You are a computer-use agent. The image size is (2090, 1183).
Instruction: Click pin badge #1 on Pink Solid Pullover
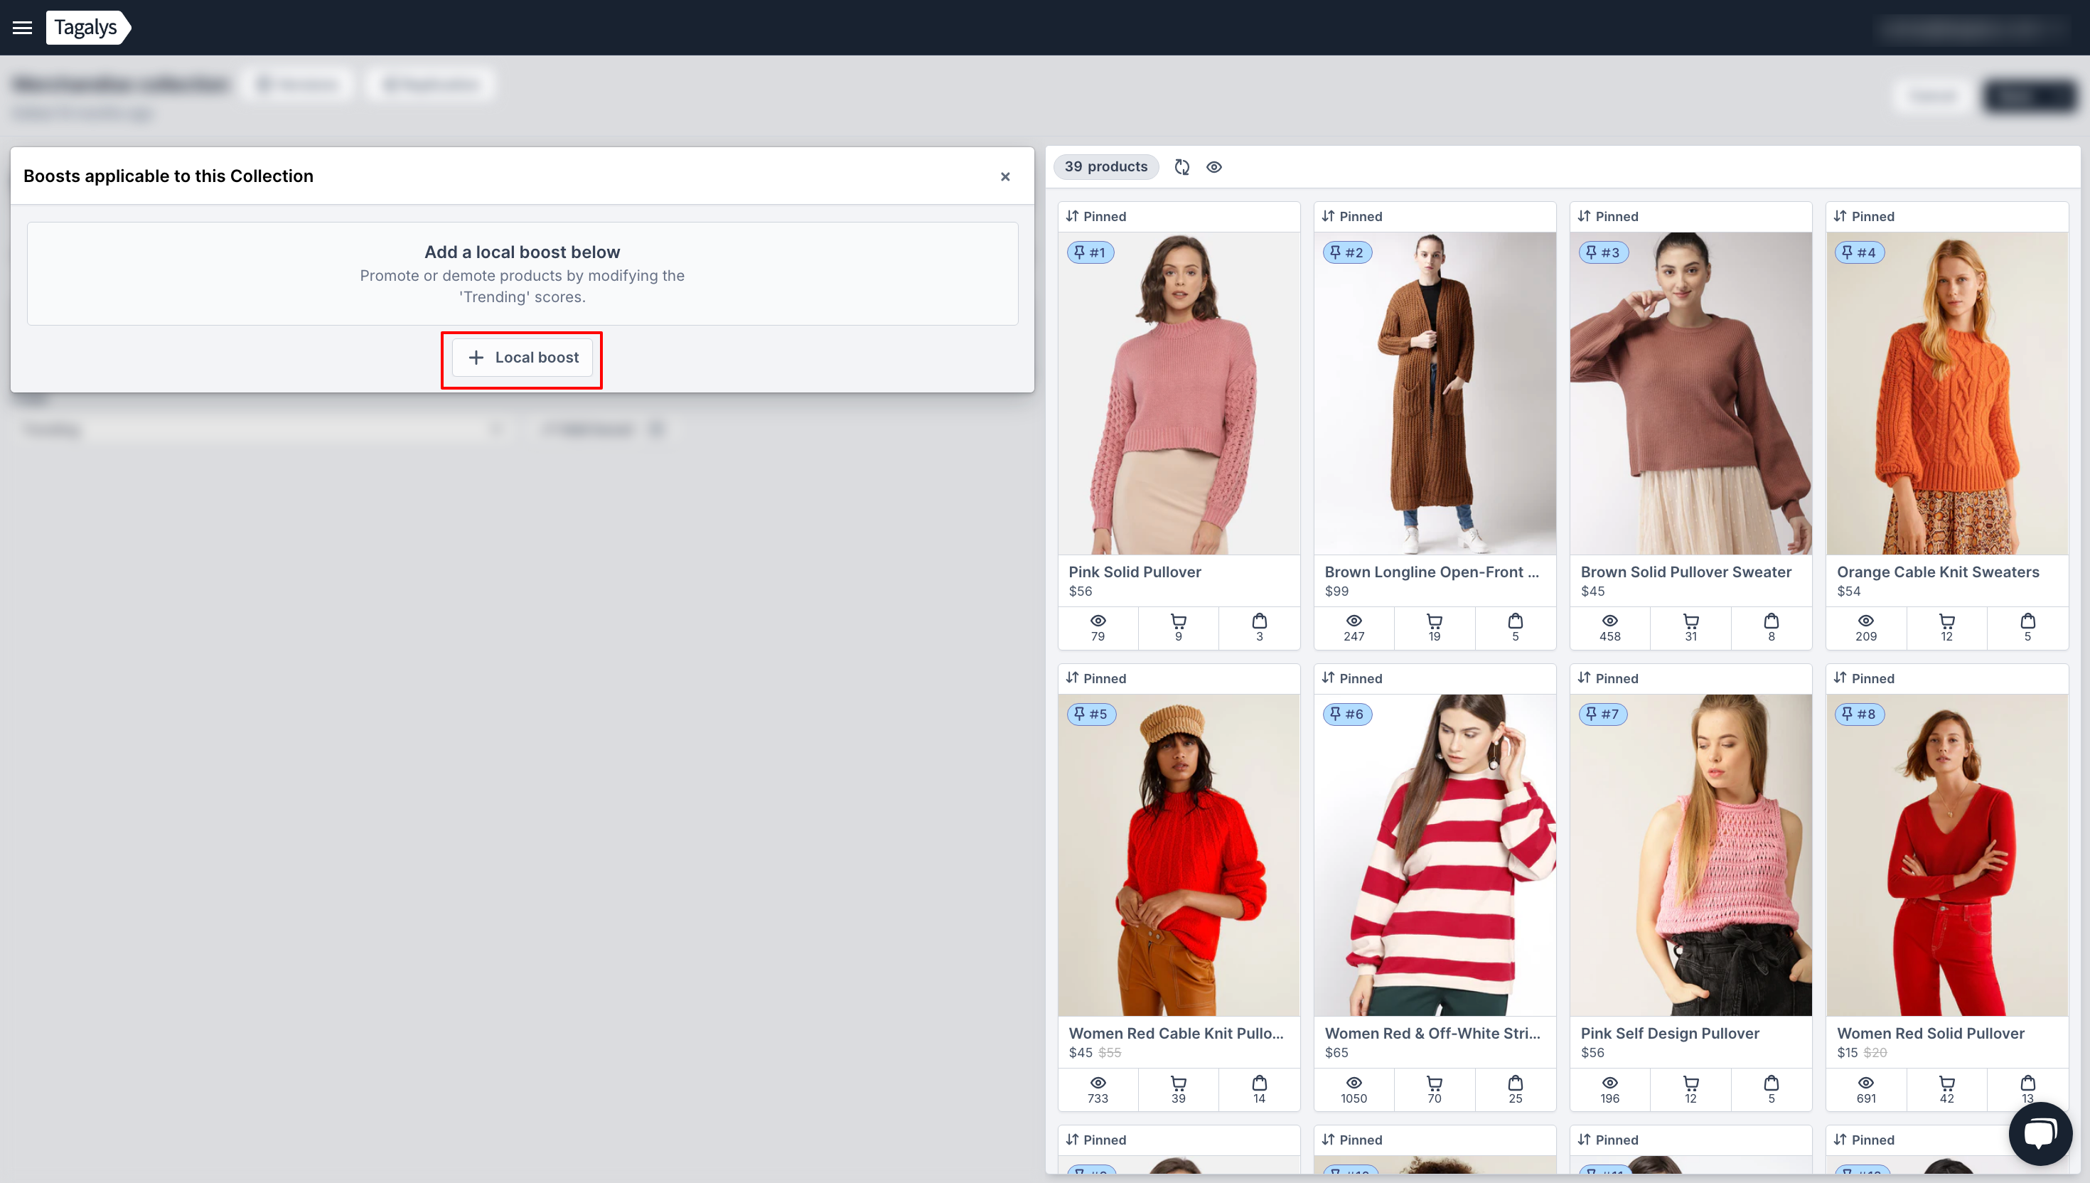tap(1090, 252)
